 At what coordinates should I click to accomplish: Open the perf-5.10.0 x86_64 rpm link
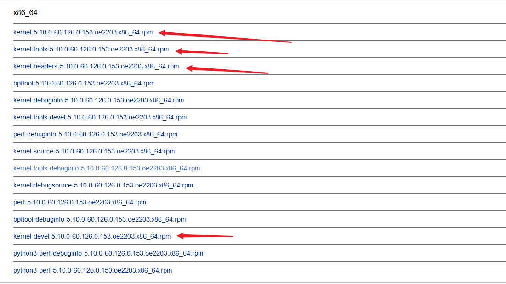pos(80,202)
